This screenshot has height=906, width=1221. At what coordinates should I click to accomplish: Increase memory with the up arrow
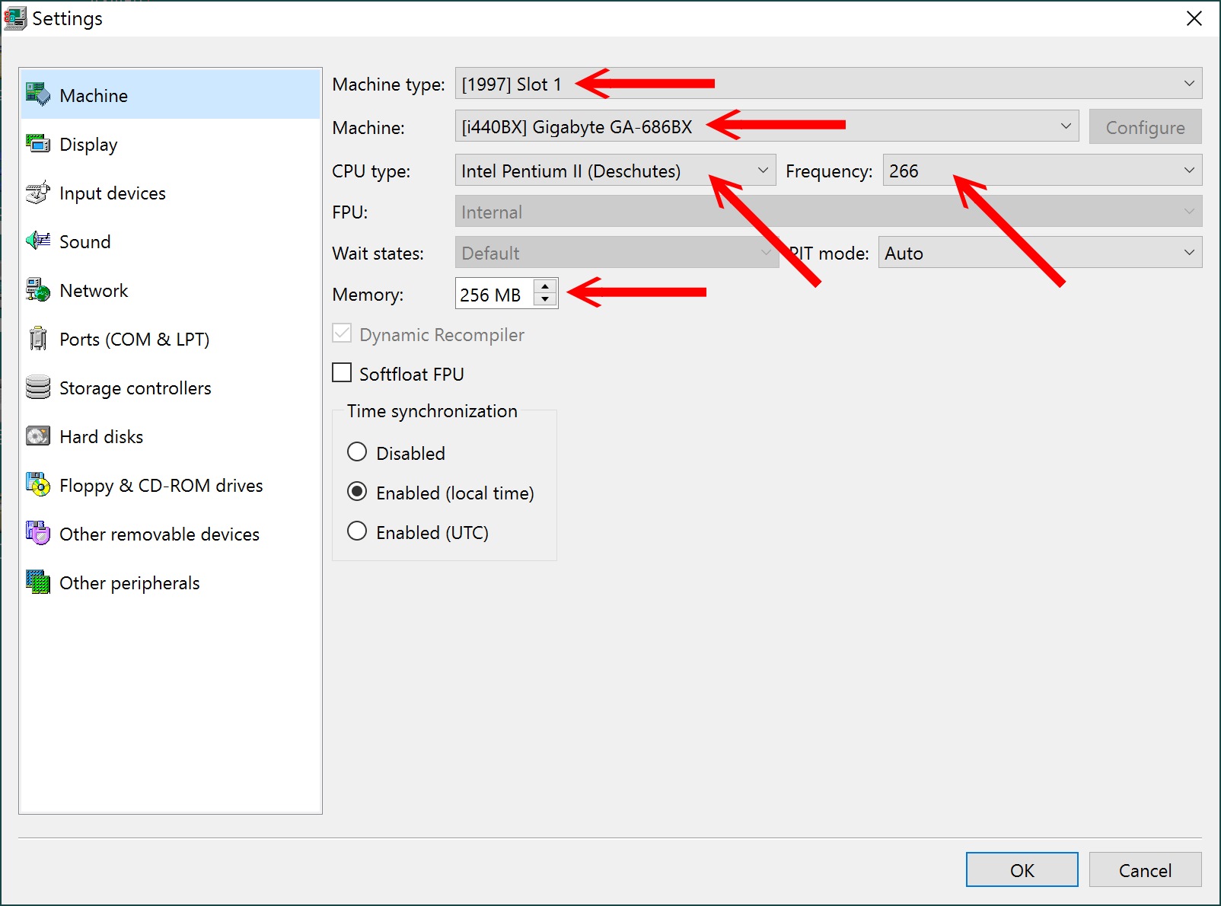[x=545, y=286]
